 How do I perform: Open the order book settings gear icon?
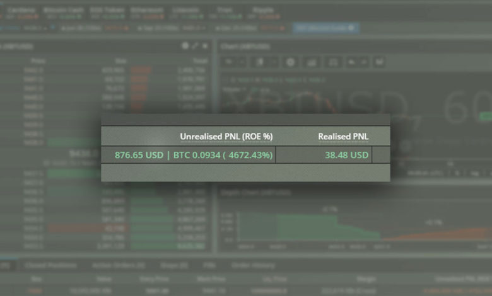tap(185, 46)
